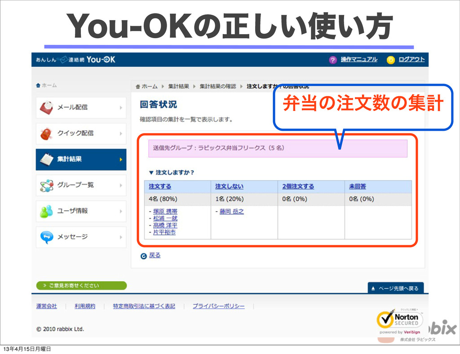The width and height of the screenshot is (460, 354).
Task: Click the purple question mark help icon
Action: (x=332, y=60)
